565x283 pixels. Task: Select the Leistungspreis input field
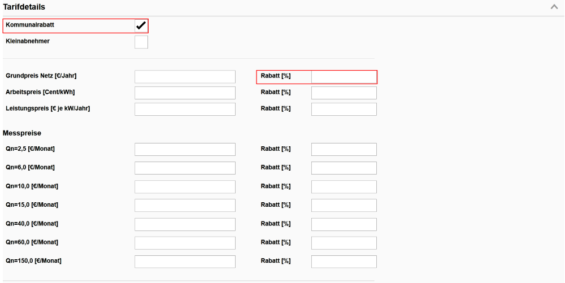pos(185,109)
